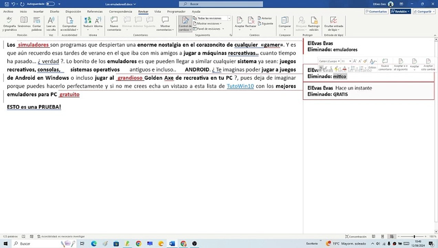
Task: Pick the red font color A button
Action: (345, 68)
